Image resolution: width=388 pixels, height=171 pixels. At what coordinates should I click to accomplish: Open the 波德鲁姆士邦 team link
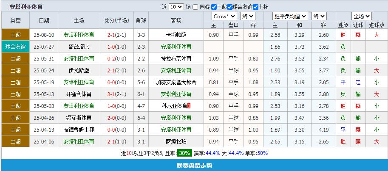tap(79, 130)
